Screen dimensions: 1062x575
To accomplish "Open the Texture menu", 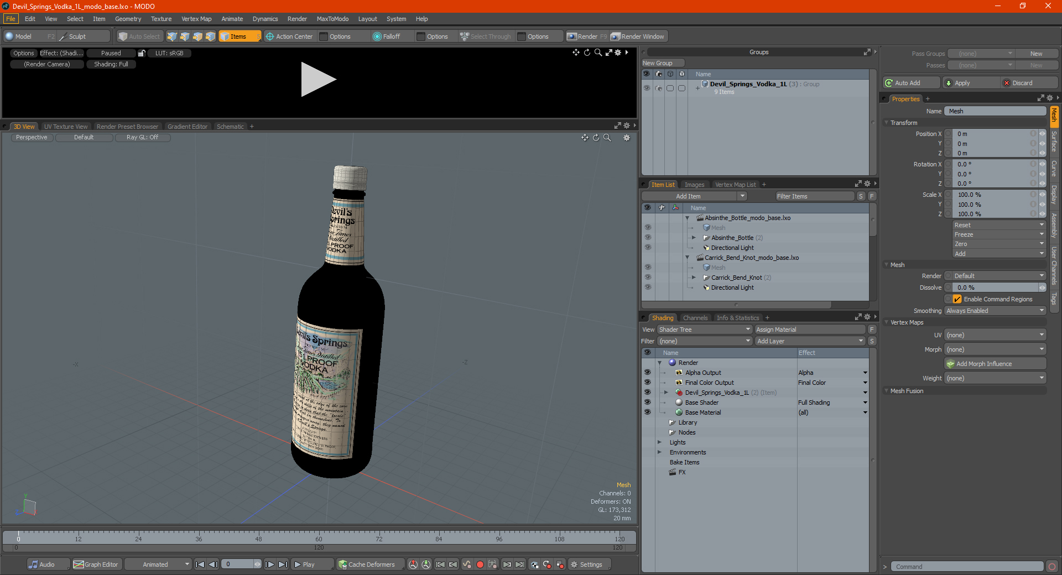I will click(x=161, y=19).
